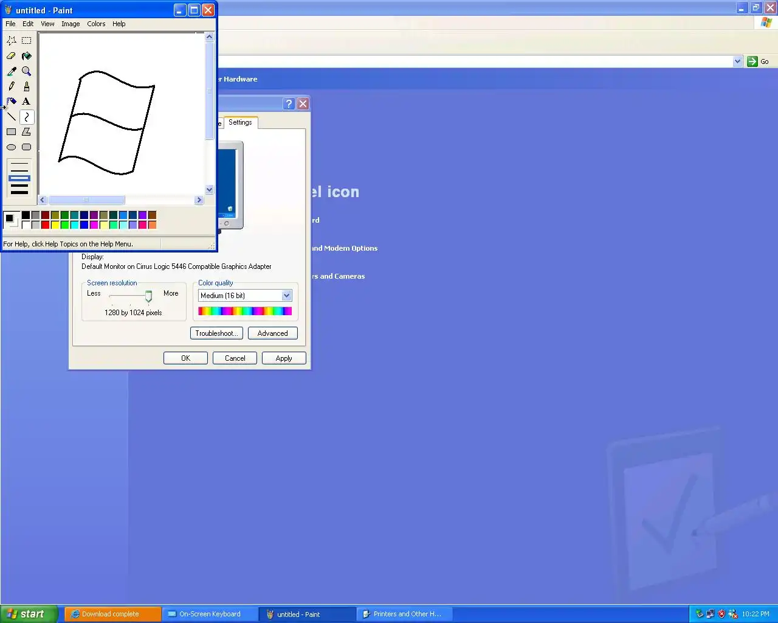Select the Free-Form Select tool in Paint
This screenshot has height=623, width=778.
coord(12,41)
